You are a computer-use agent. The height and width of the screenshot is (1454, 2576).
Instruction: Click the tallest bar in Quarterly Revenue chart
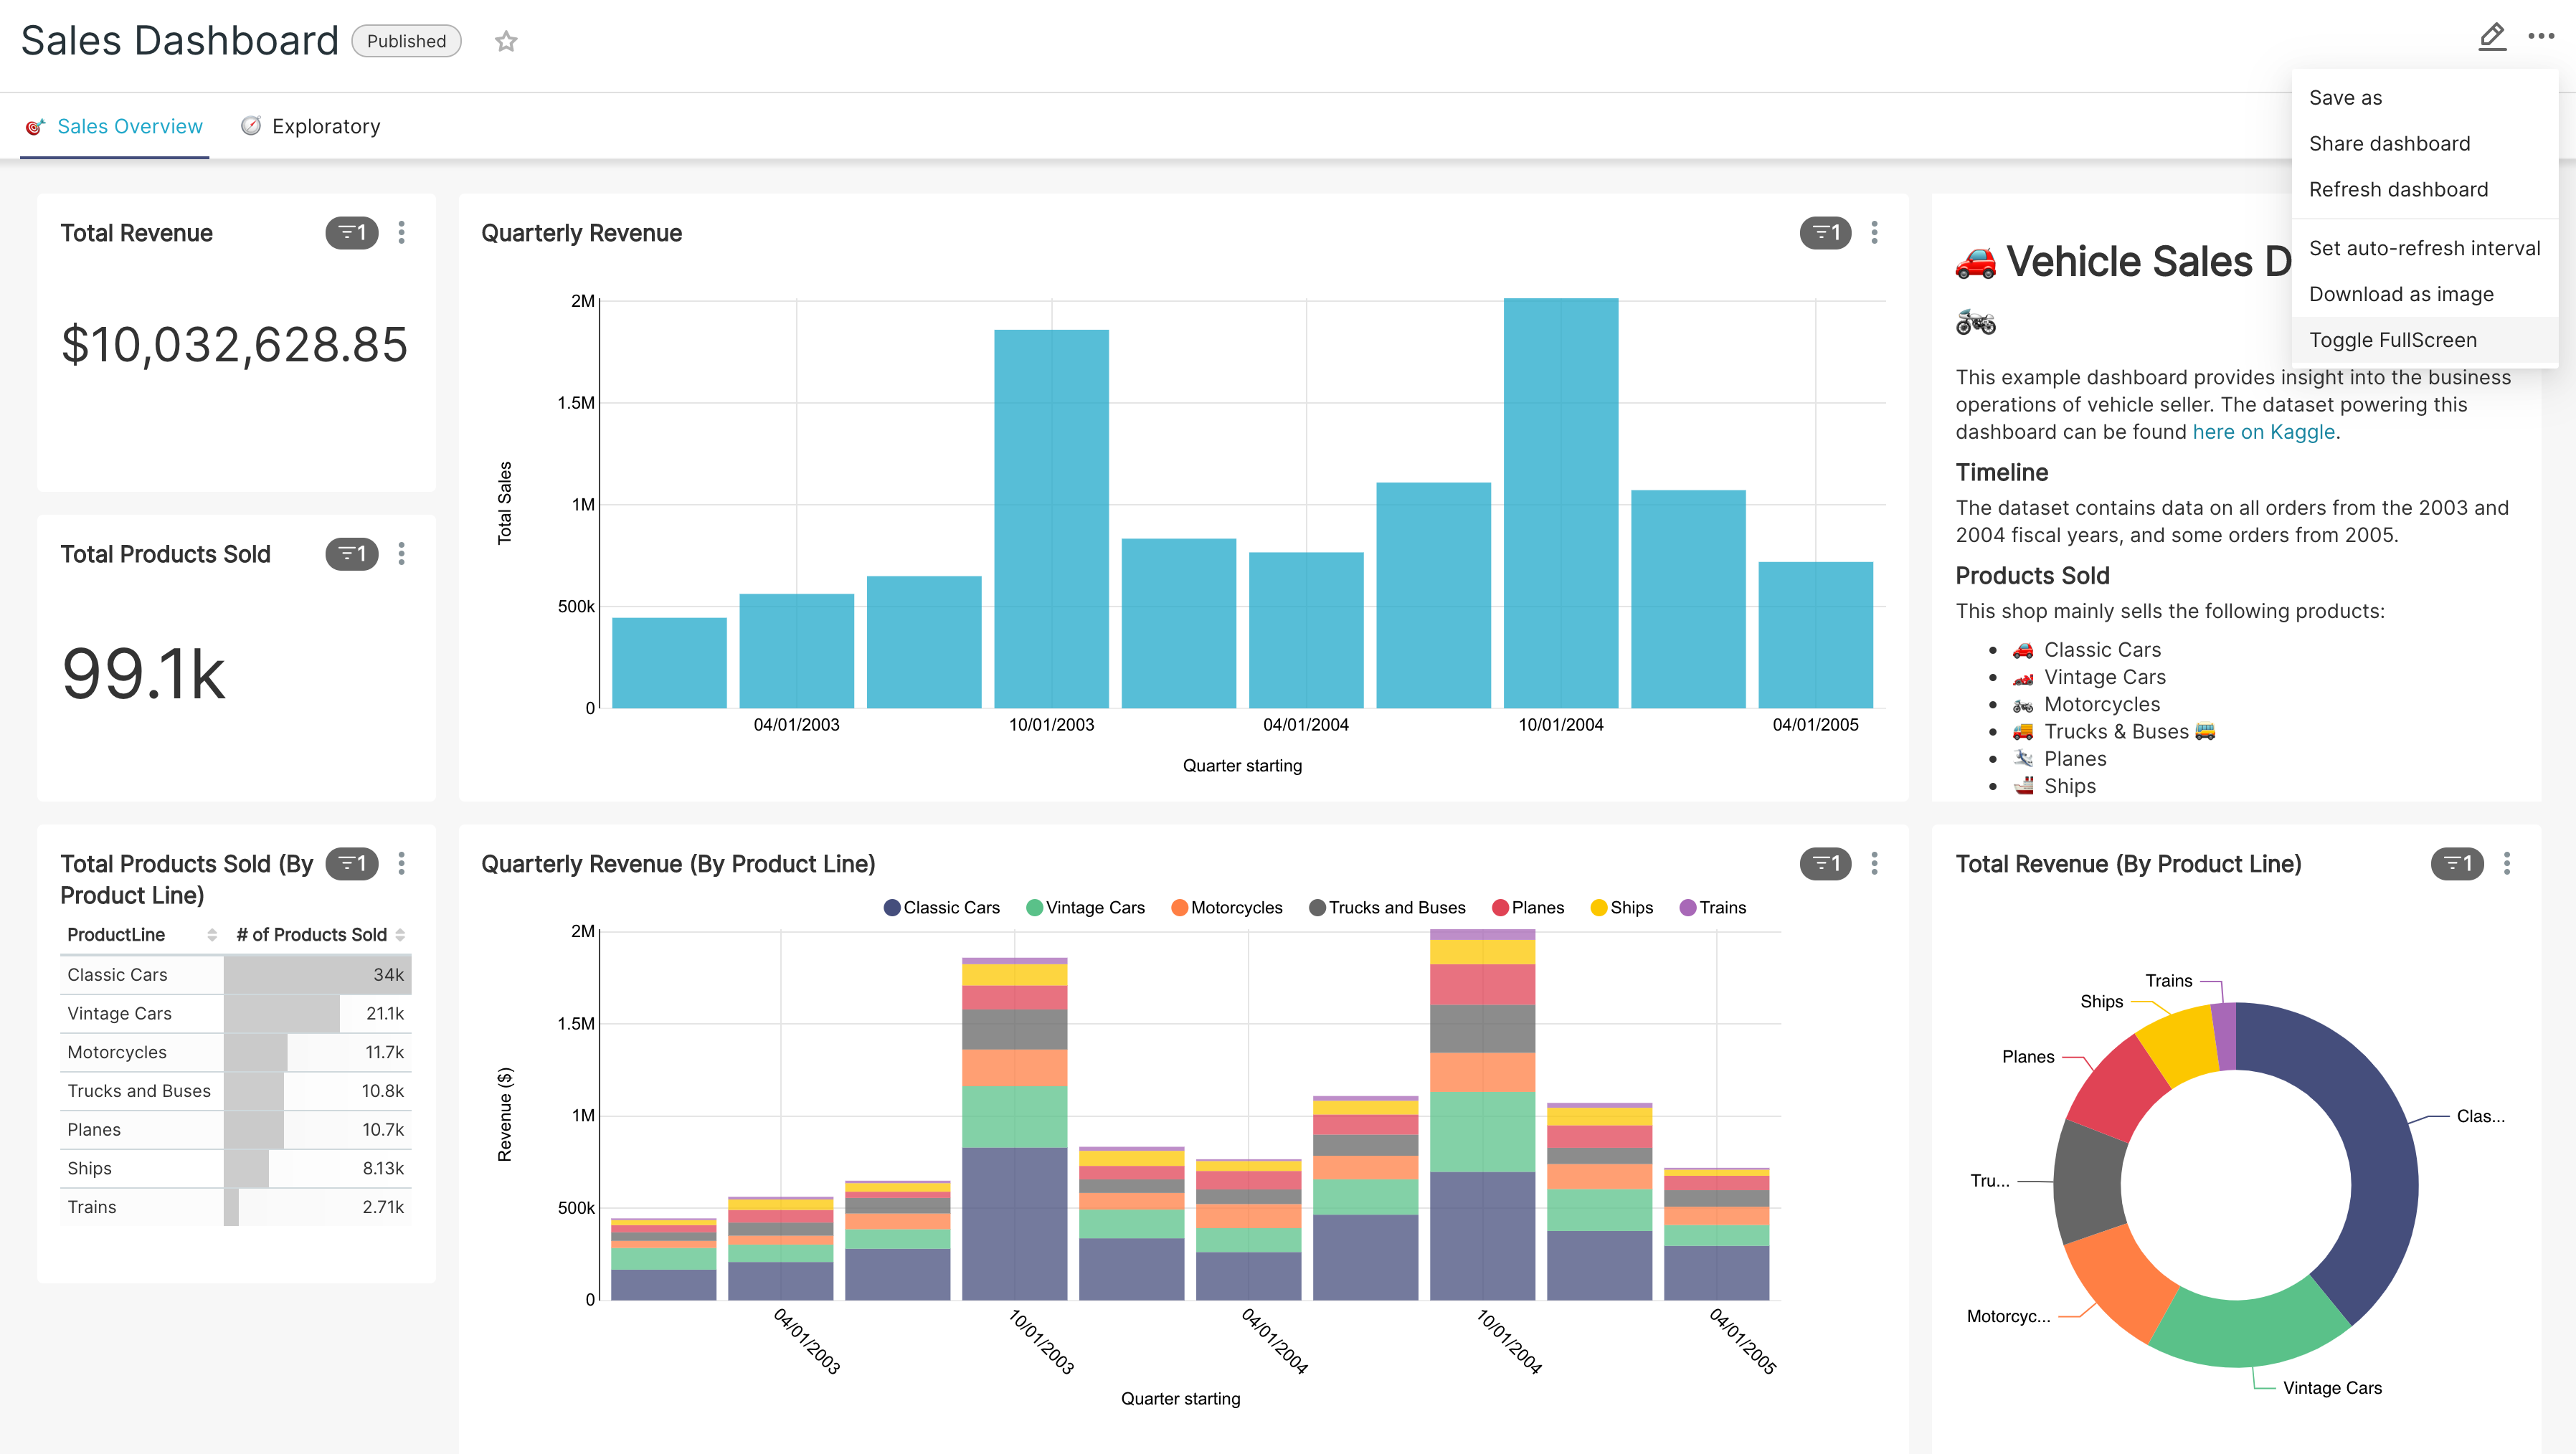1560,500
